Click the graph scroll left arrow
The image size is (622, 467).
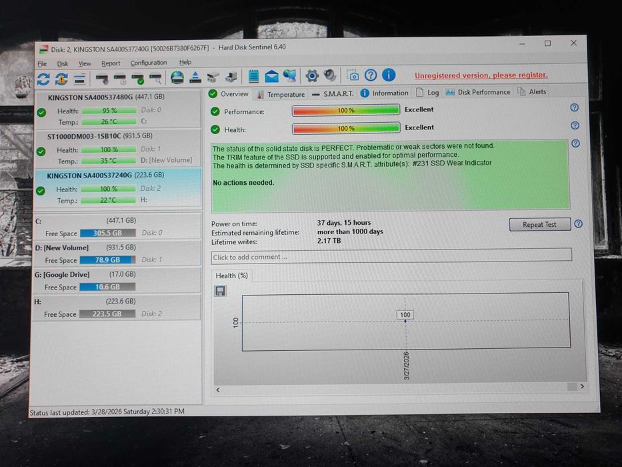218,390
